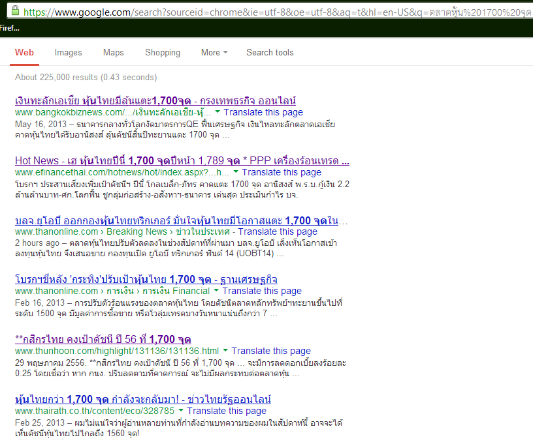The width and height of the screenshot is (533, 444).
Task: Expand the arrow beside the thunhoon.com URL
Action: click(x=225, y=350)
